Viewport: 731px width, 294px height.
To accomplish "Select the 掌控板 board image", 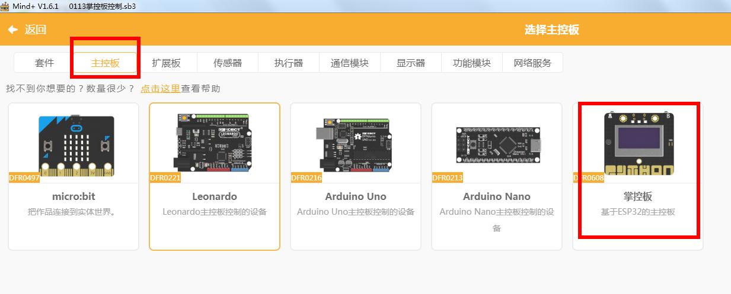I will 639,143.
